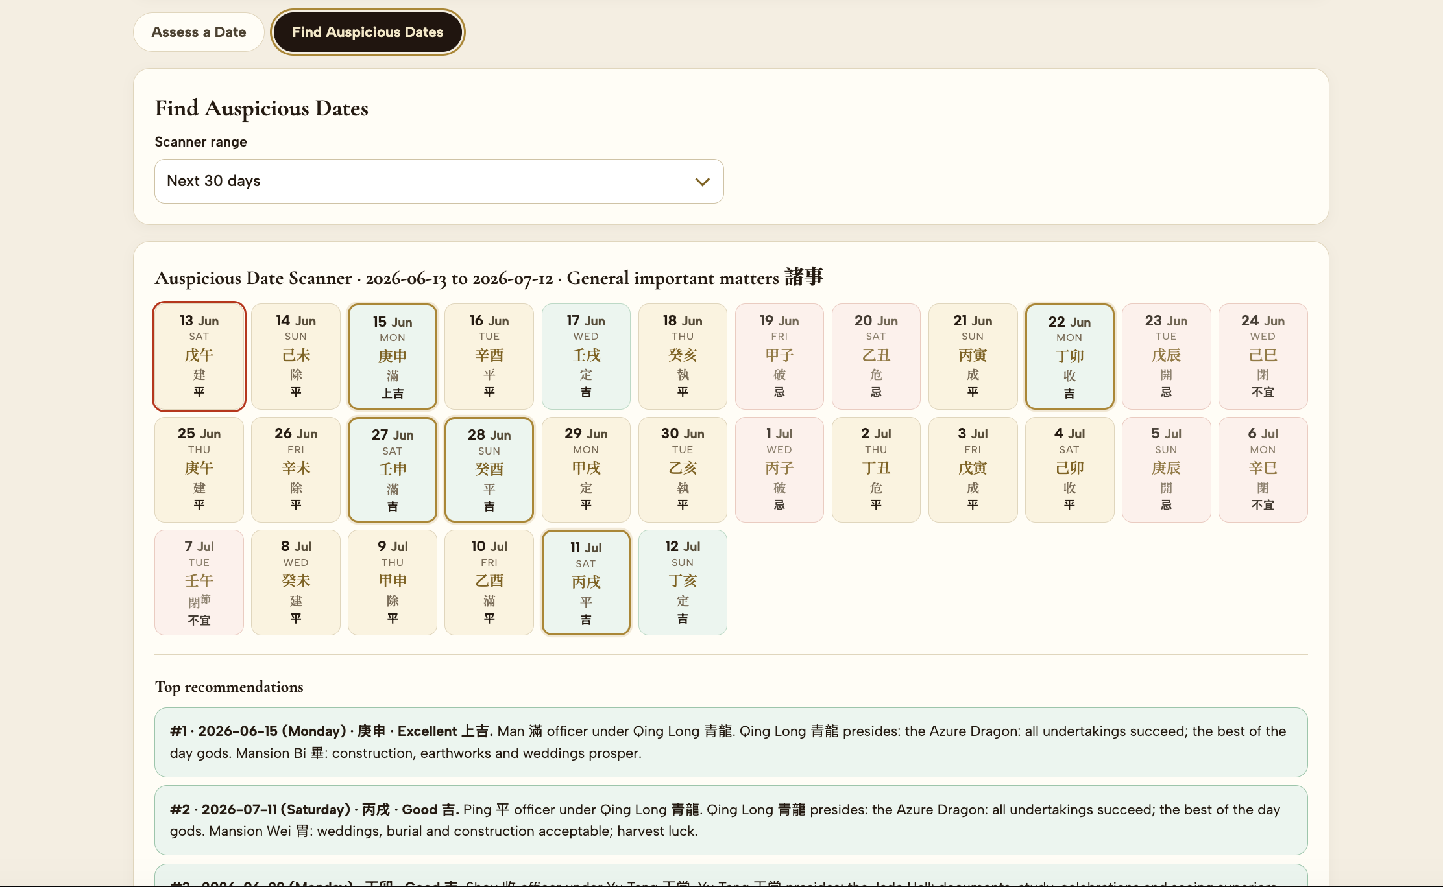Choose the 8 Jul Wednesday card

[x=296, y=582]
